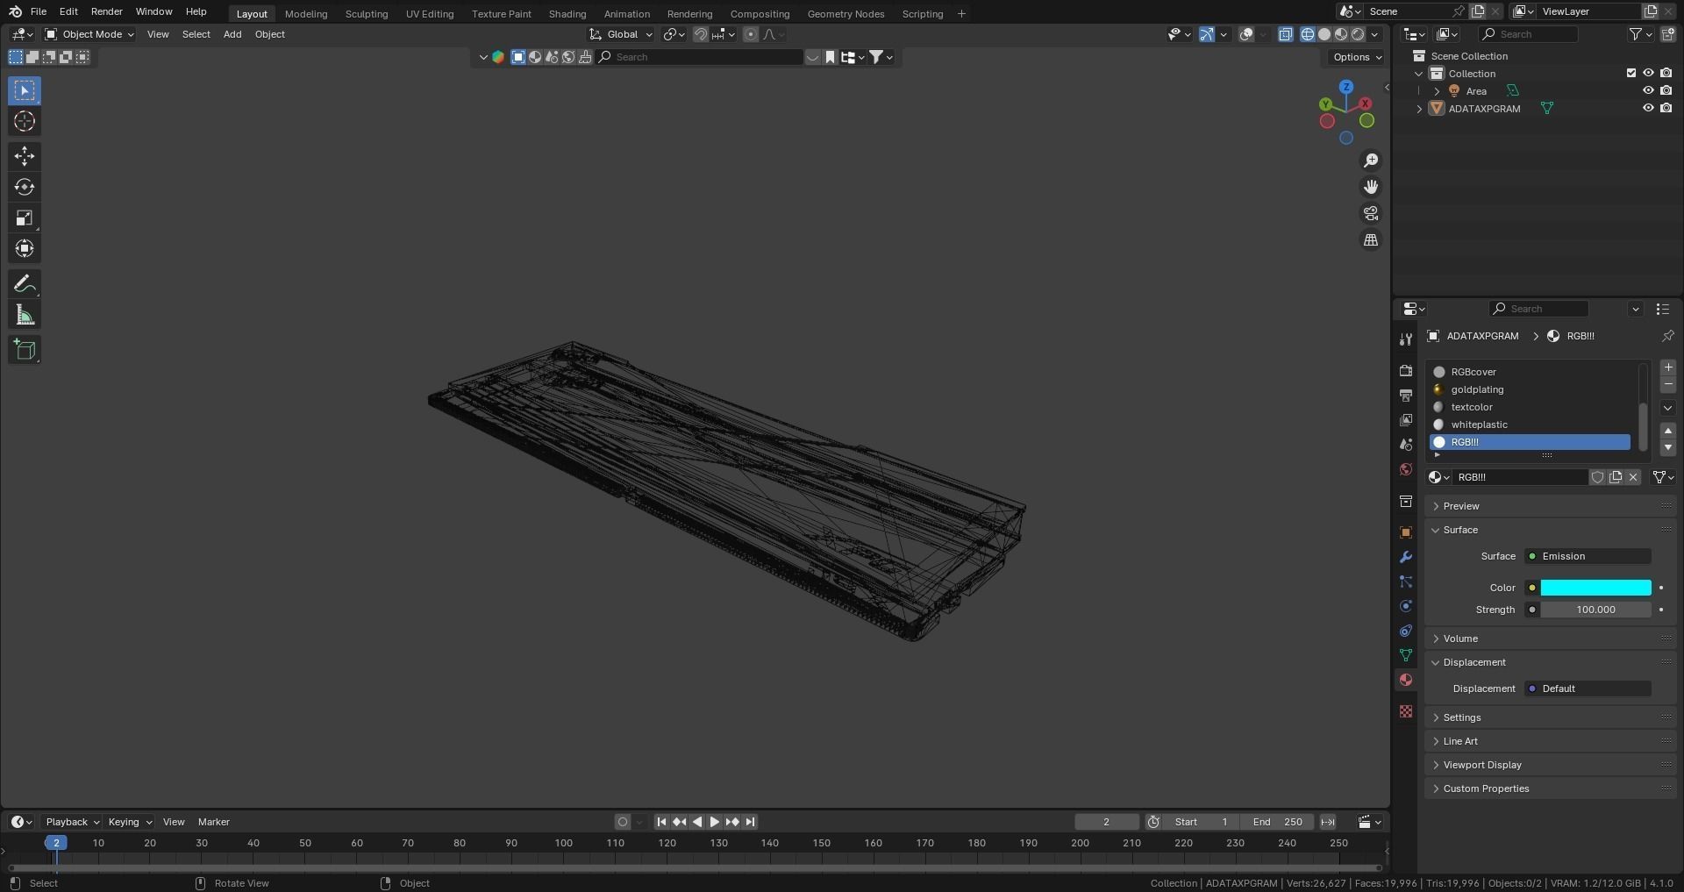This screenshot has width=1684, height=892.
Task: Open the Physics properties tab
Action: point(1406,606)
